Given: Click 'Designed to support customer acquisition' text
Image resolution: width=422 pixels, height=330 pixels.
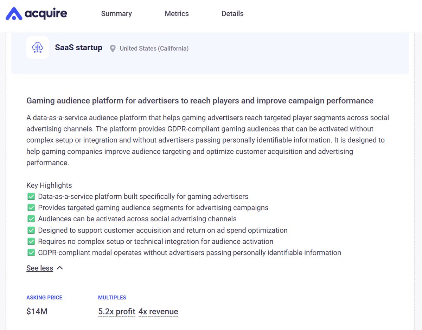Looking at the screenshot, I should coord(163,230).
